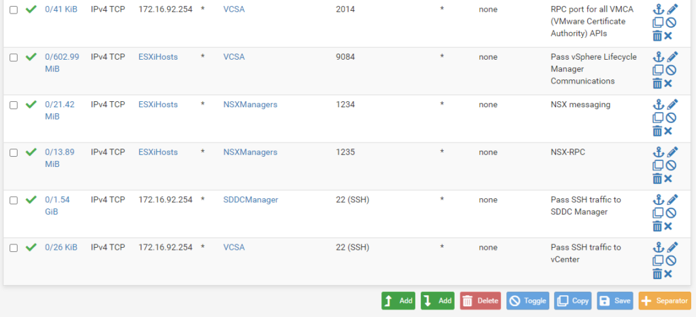Image resolution: width=696 pixels, height=317 pixels.
Task: Click the X icon on the VMCA RPC port rule
Action: (668, 36)
